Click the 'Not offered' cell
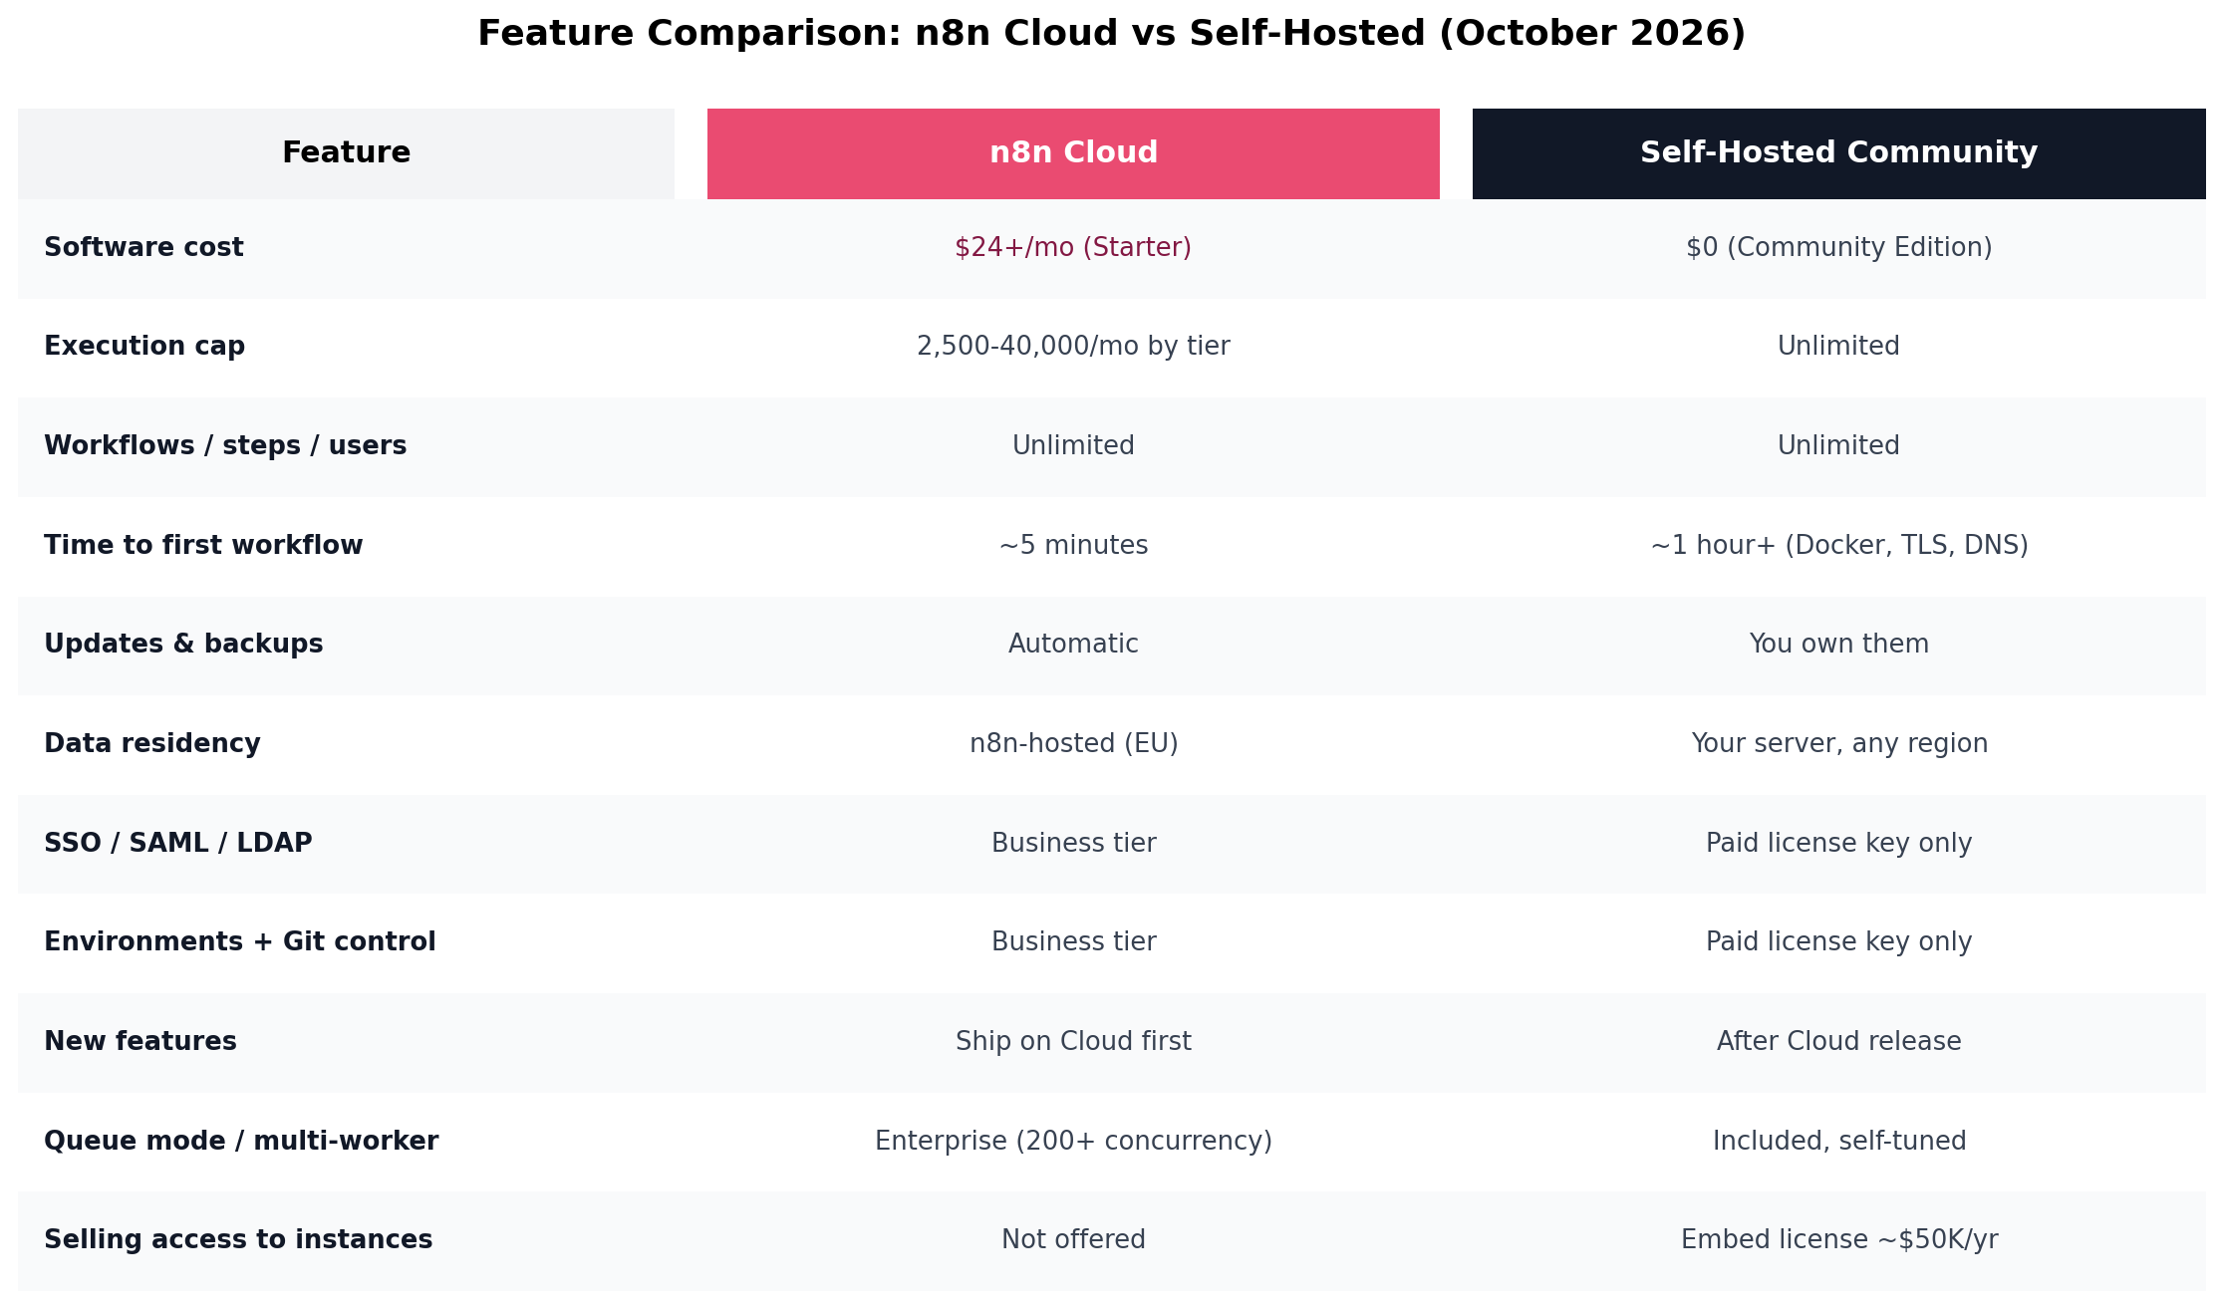The image size is (2223, 1309). [x=1073, y=1240]
